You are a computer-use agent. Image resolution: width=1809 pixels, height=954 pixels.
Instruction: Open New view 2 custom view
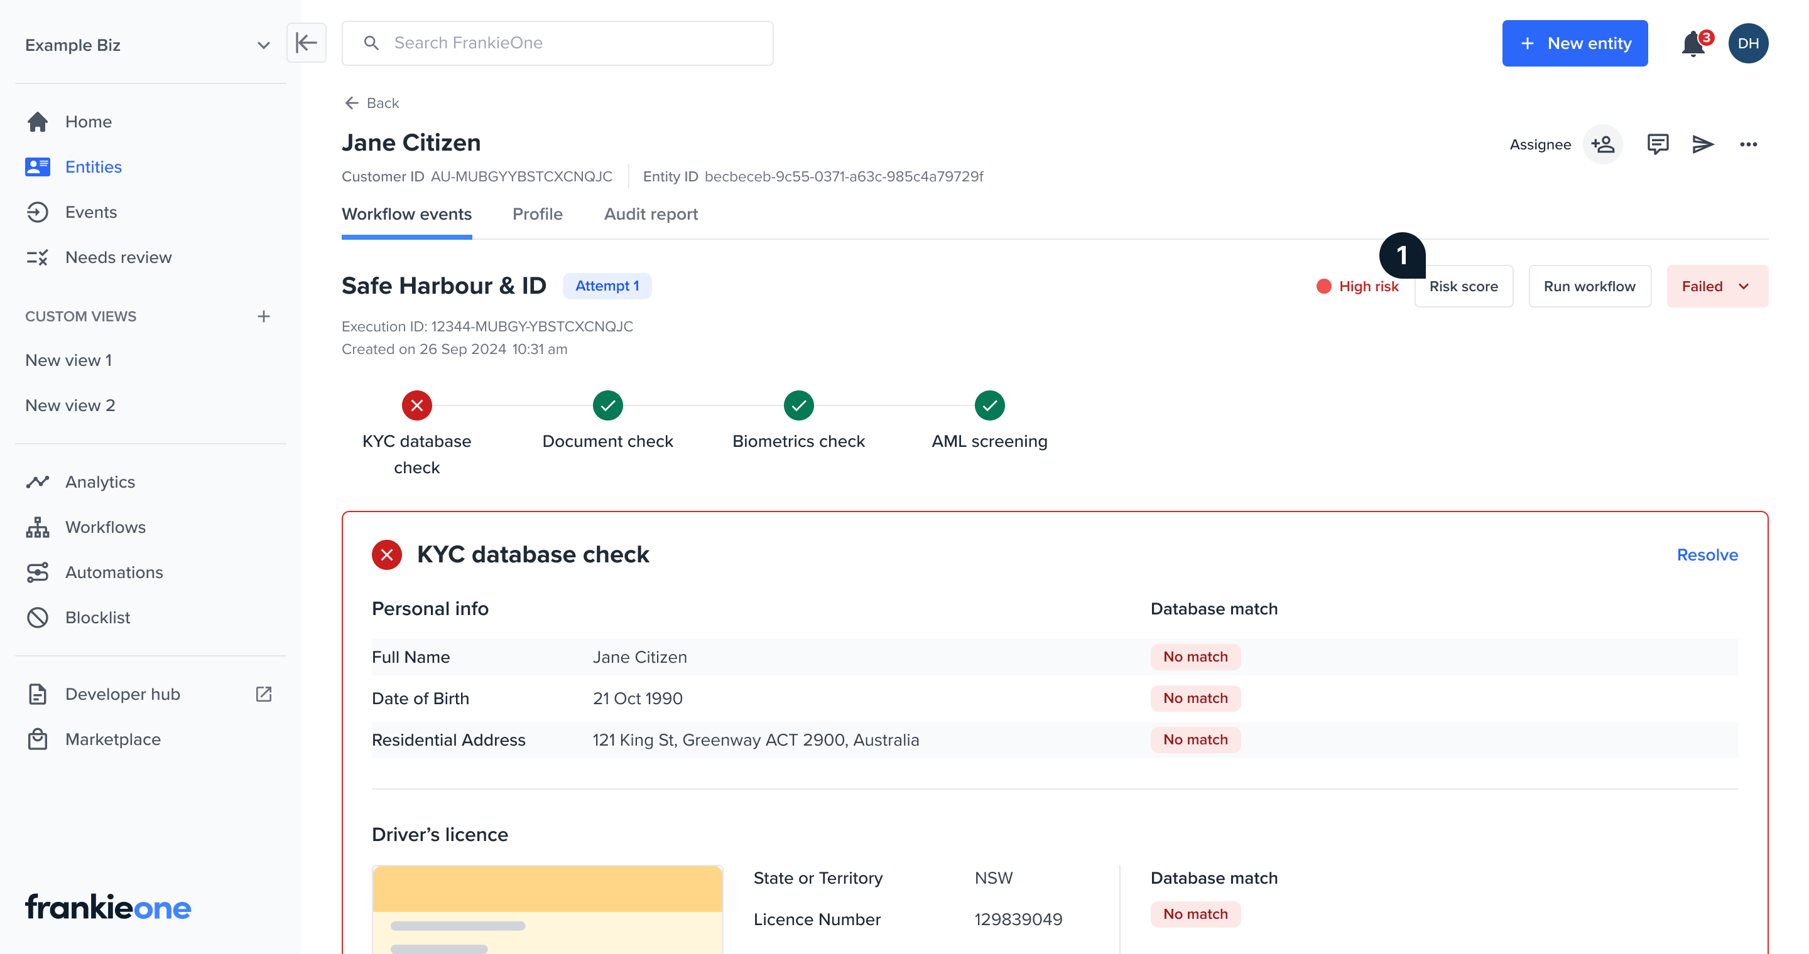coord(70,405)
